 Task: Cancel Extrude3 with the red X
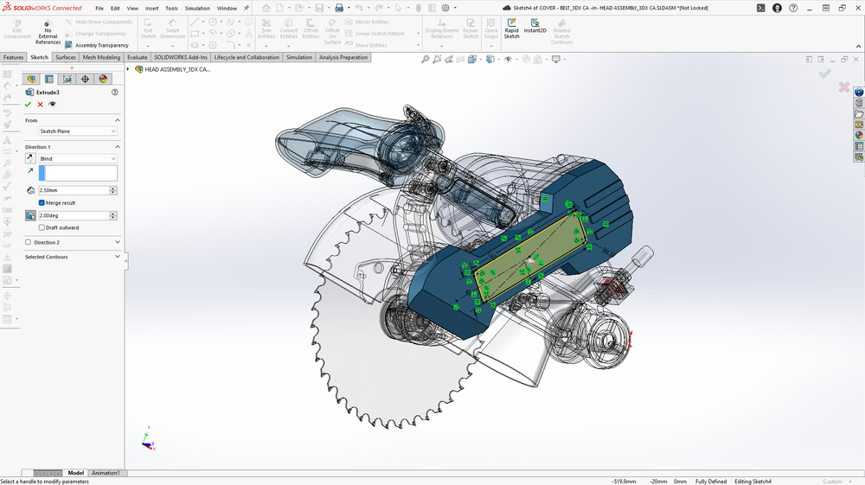40,104
